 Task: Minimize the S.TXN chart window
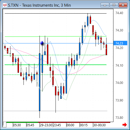105,5
